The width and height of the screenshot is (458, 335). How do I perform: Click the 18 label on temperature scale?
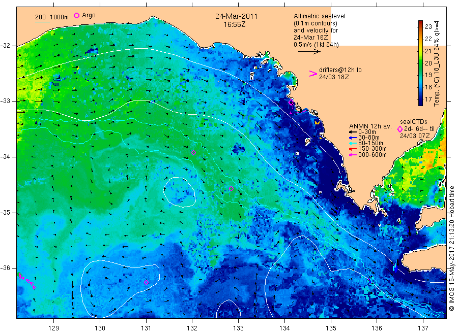click(428, 87)
